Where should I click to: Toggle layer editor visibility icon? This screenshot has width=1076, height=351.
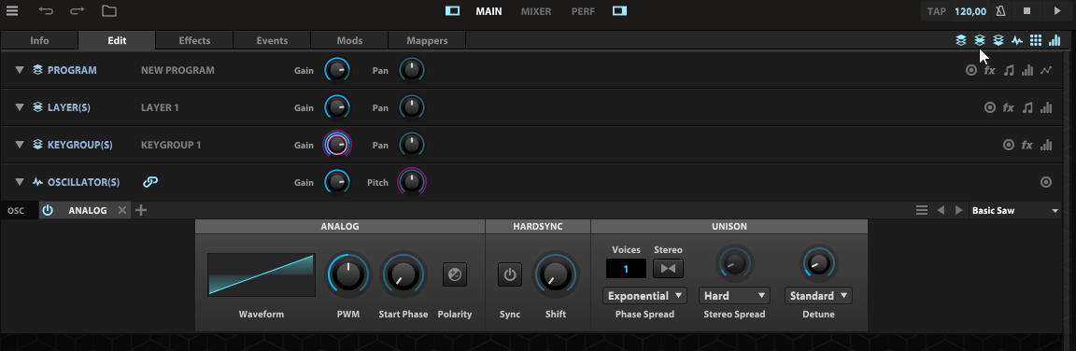980,40
